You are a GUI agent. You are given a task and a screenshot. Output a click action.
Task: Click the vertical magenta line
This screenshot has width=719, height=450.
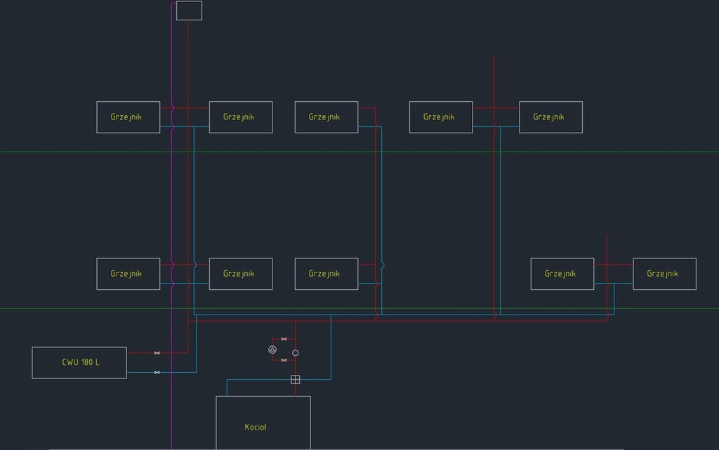click(x=172, y=211)
